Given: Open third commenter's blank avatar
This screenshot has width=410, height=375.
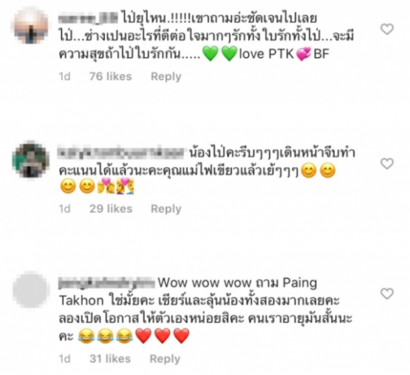Looking at the screenshot, I should (31, 290).
